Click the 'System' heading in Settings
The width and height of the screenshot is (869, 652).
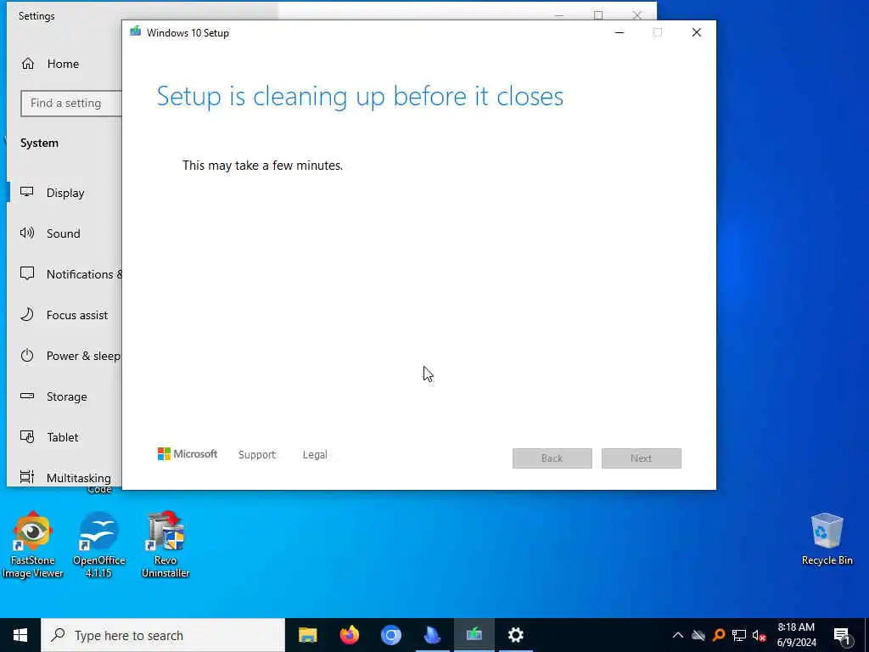point(39,143)
